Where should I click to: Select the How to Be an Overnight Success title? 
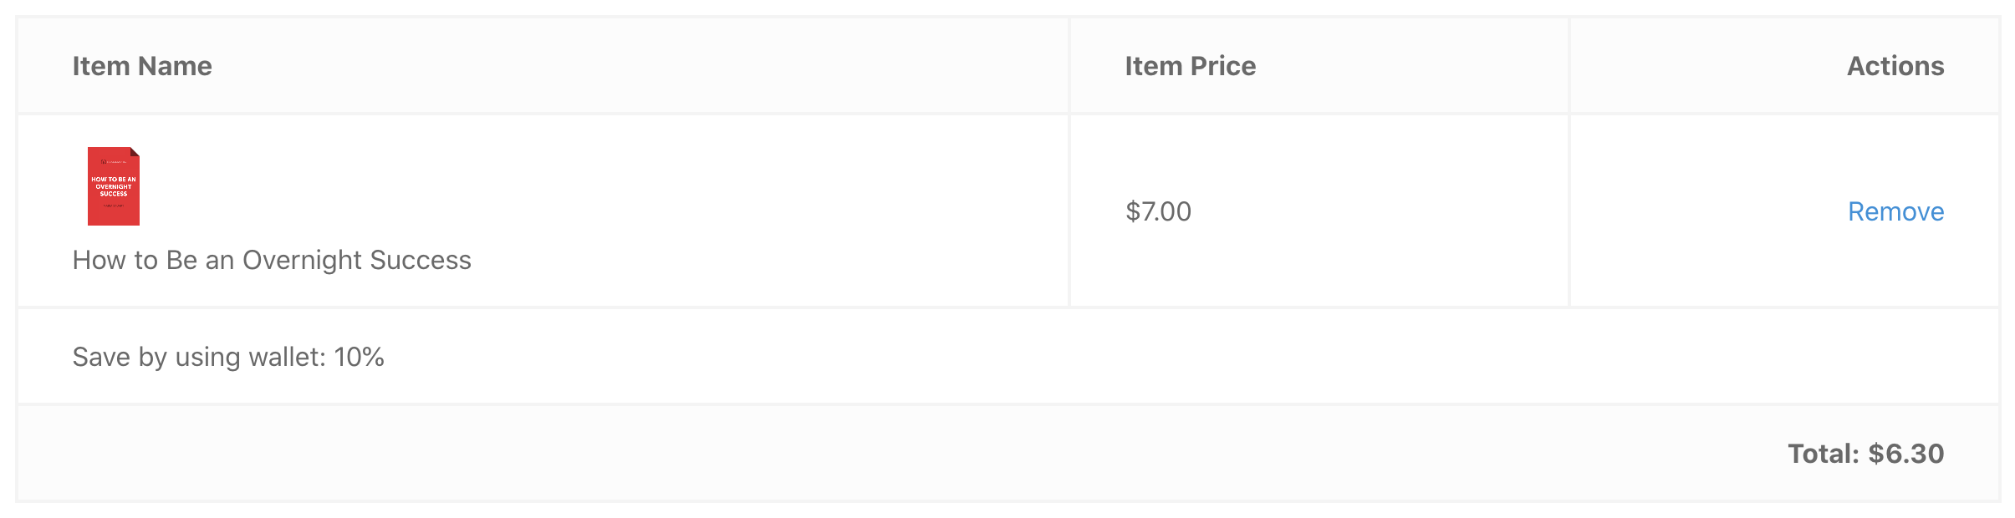pos(272,260)
